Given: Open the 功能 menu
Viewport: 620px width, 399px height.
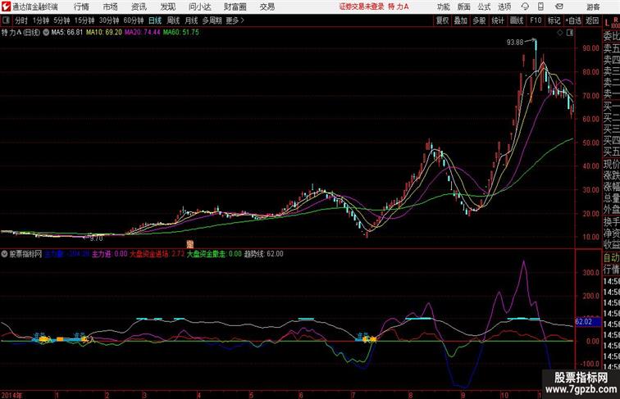Looking at the screenshot, I should (x=443, y=7).
